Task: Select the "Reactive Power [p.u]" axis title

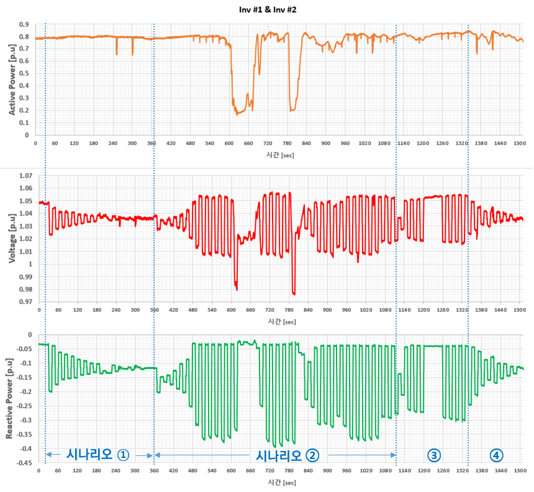Action: (9, 398)
